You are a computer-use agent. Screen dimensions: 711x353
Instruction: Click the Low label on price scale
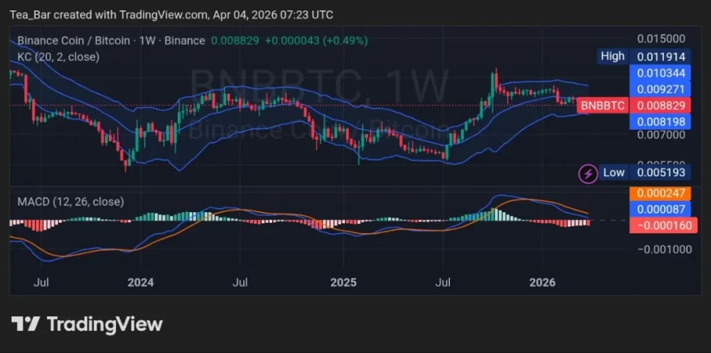point(614,173)
